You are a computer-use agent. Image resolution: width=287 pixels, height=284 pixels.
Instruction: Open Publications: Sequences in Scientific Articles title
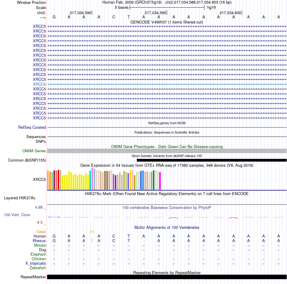[167, 132]
